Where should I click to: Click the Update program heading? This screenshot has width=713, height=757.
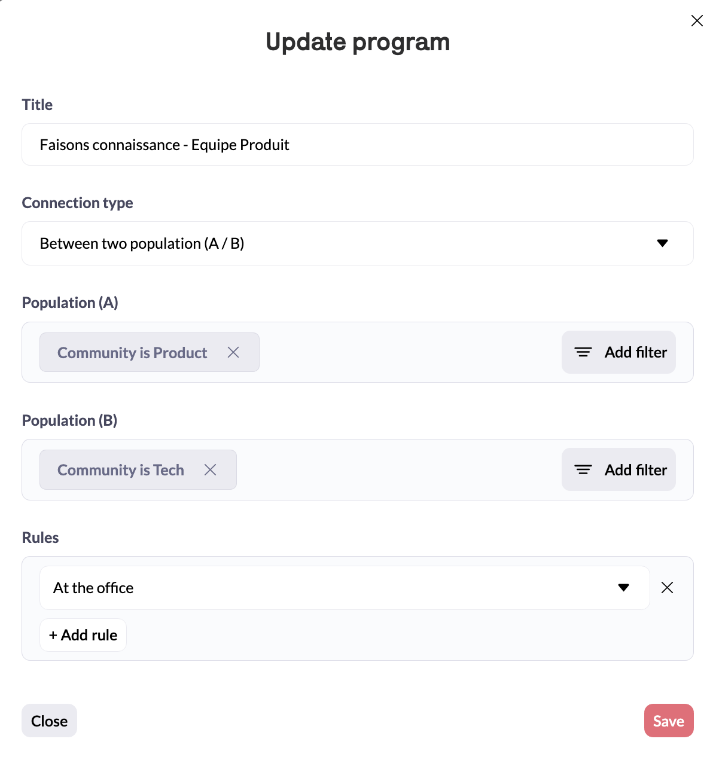[x=358, y=42]
